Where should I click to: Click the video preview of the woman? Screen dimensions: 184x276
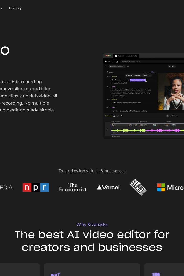pos(171,91)
